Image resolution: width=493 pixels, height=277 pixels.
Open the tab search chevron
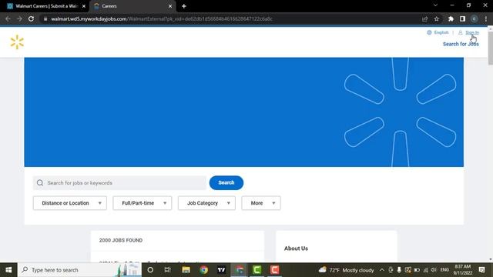point(435,5)
